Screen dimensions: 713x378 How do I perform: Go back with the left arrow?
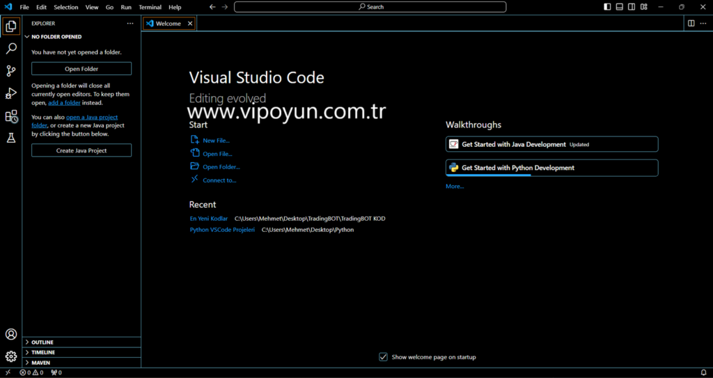pyautogui.click(x=212, y=7)
